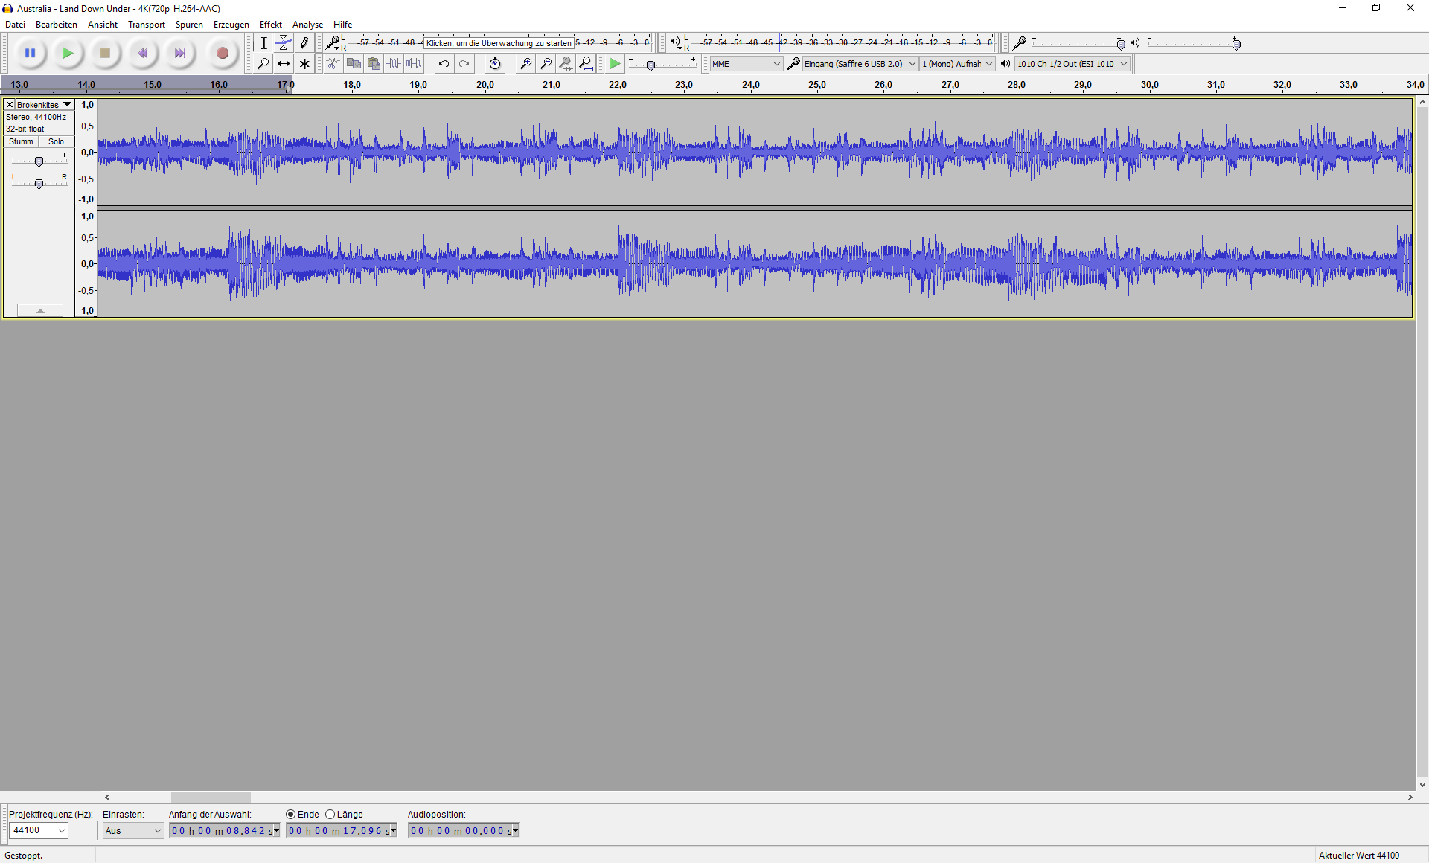1429x863 pixels.
Task: Open the sync-lock clock tool
Action: coord(495,64)
